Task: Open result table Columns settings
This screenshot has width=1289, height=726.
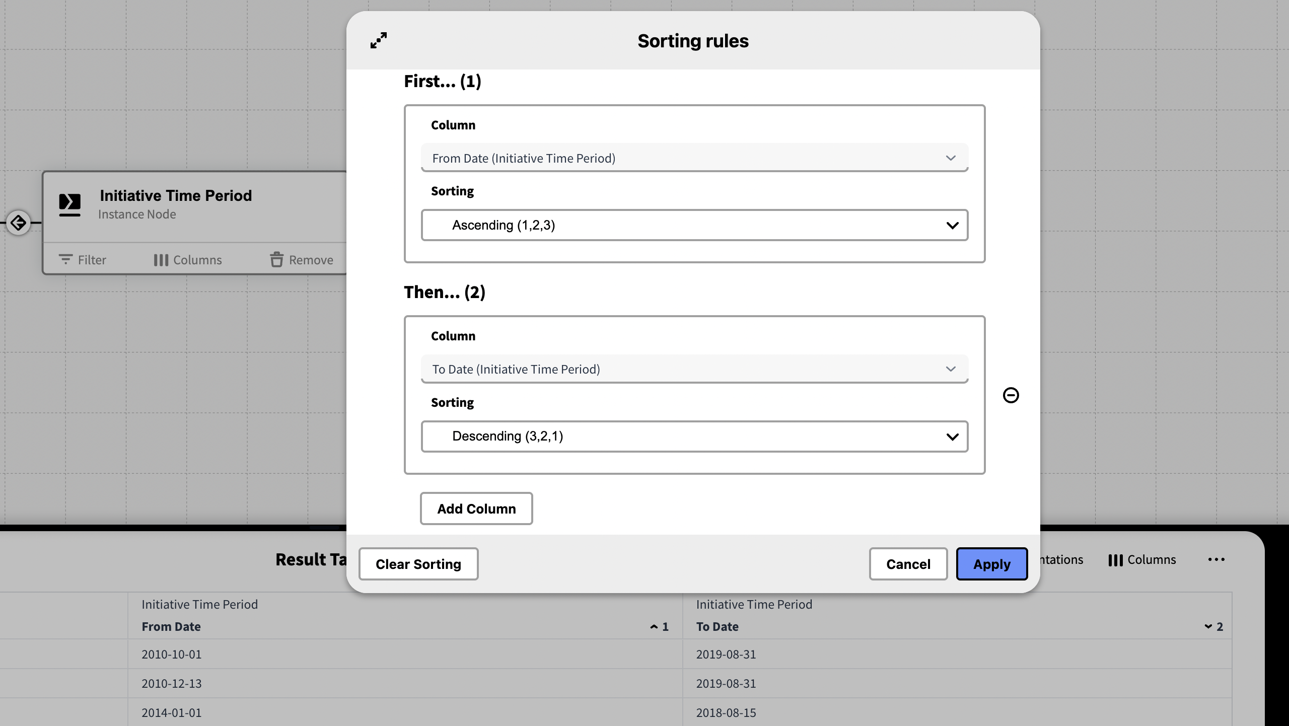Action: (x=1142, y=560)
